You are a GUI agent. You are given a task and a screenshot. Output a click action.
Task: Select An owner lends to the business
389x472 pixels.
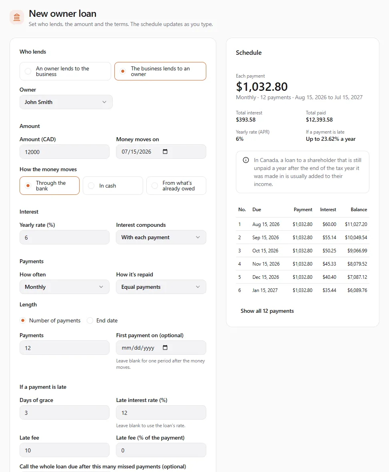pos(65,71)
